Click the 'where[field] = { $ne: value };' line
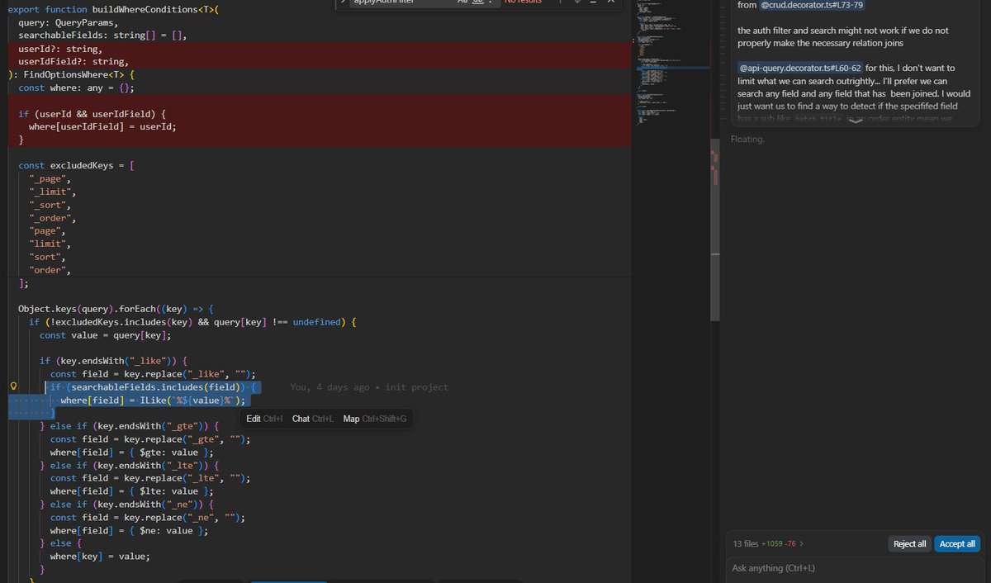 point(130,530)
